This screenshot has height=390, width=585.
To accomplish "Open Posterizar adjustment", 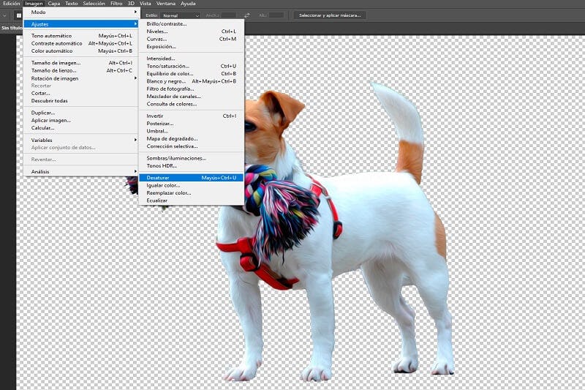I will 191,124.
